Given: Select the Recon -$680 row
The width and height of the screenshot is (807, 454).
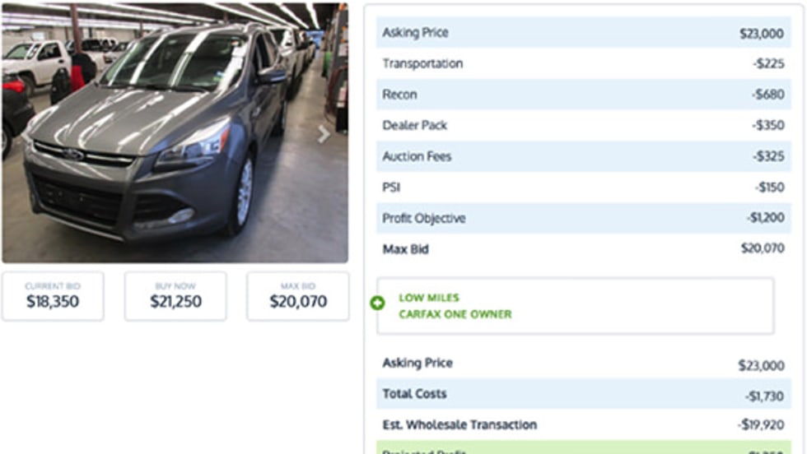Looking at the screenshot, I should coord(583,95).
